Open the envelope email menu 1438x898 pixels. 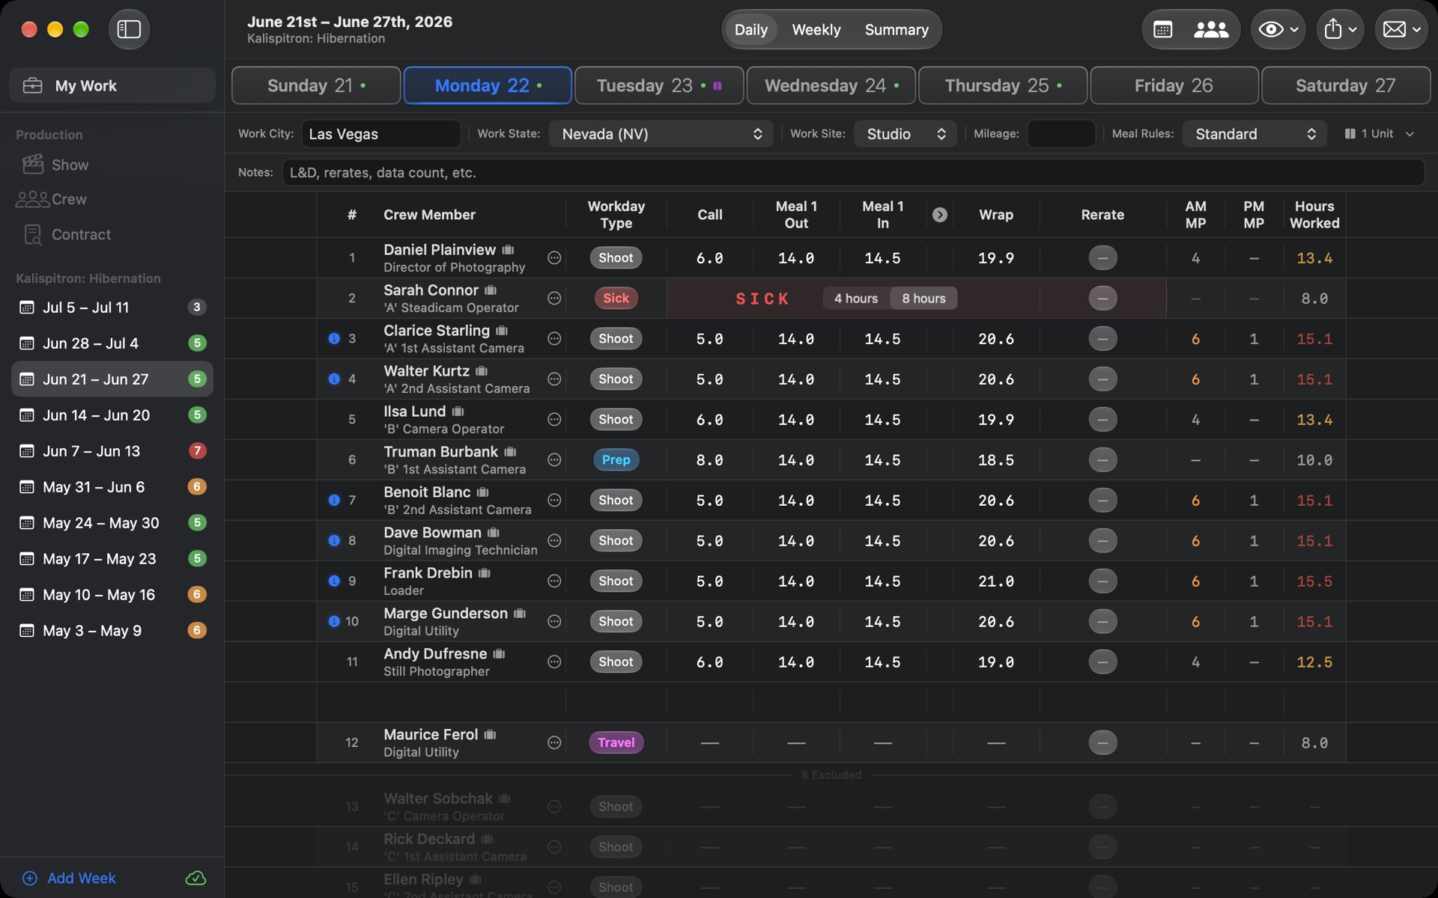(1401, 29)
